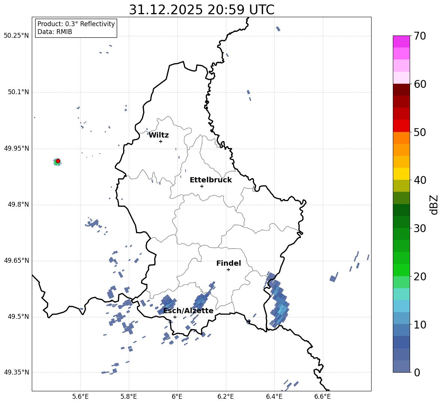
Task: Click the 49.65°N latitude label
Action: 16,260
